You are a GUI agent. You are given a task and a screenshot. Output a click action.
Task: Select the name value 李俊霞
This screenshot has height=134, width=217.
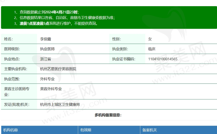46,39
